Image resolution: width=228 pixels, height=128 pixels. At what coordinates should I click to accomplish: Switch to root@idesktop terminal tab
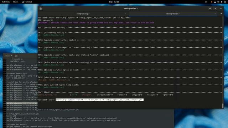(x=83, y=14)
